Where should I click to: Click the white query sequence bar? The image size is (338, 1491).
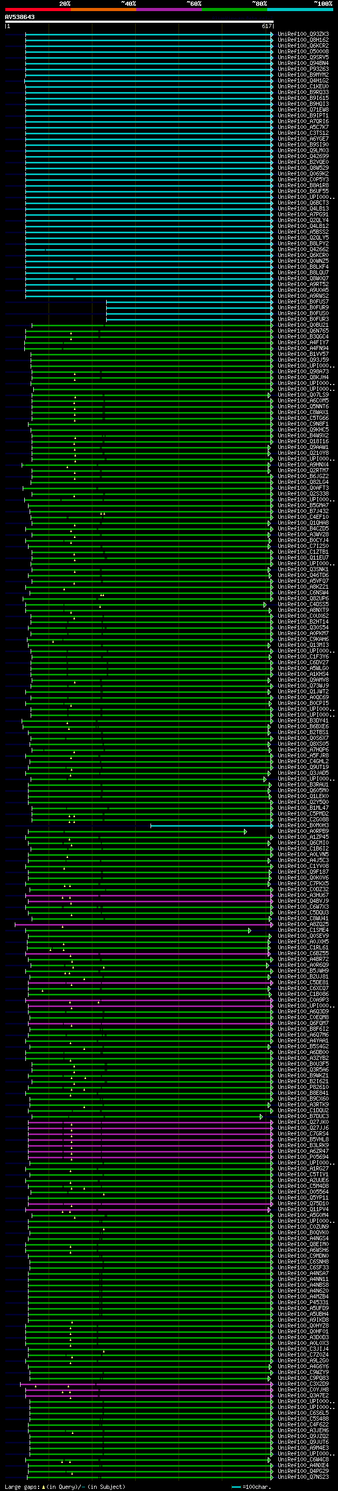point(139,21)
